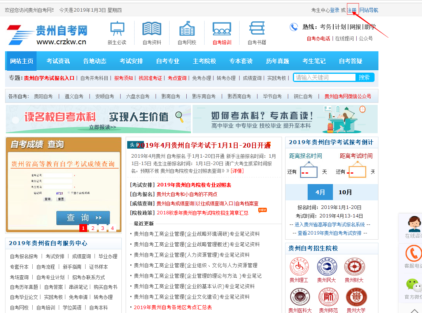Click the blue 查询 query button
The height and width of the screenshot is (313, 422).
(83, 217)
